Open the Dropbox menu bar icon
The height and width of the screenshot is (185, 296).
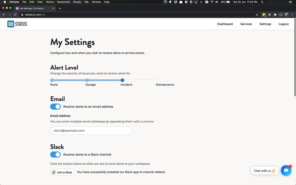(176, 2)
